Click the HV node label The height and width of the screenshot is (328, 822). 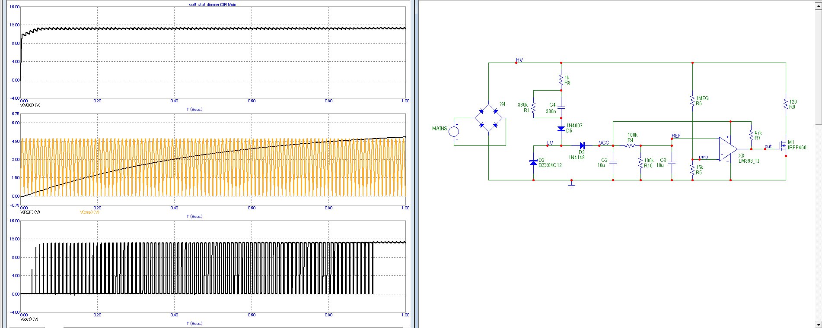pyautogui.click(x=519, y=60)
